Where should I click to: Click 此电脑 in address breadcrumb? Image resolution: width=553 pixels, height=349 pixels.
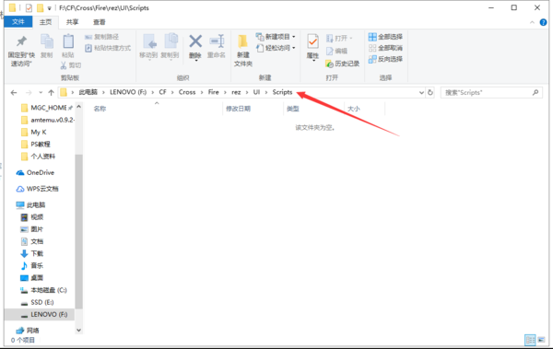88,92
